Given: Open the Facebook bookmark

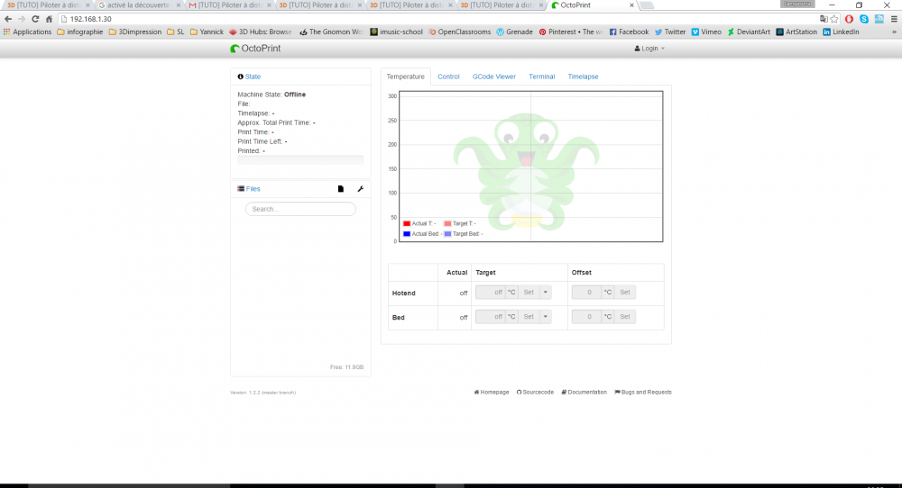Looking at the screenshot, I should tap(629, 32).
